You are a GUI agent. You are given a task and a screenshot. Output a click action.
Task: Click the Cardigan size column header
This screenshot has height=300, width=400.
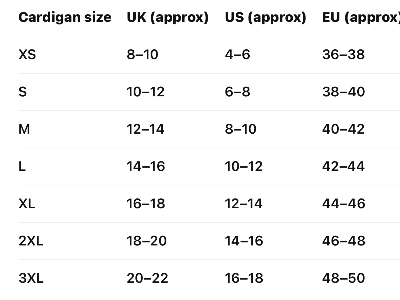(65, 17)
